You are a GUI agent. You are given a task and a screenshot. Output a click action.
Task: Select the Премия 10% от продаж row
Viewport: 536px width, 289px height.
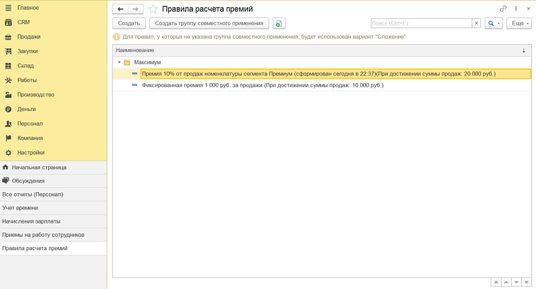tap(322, 74)
